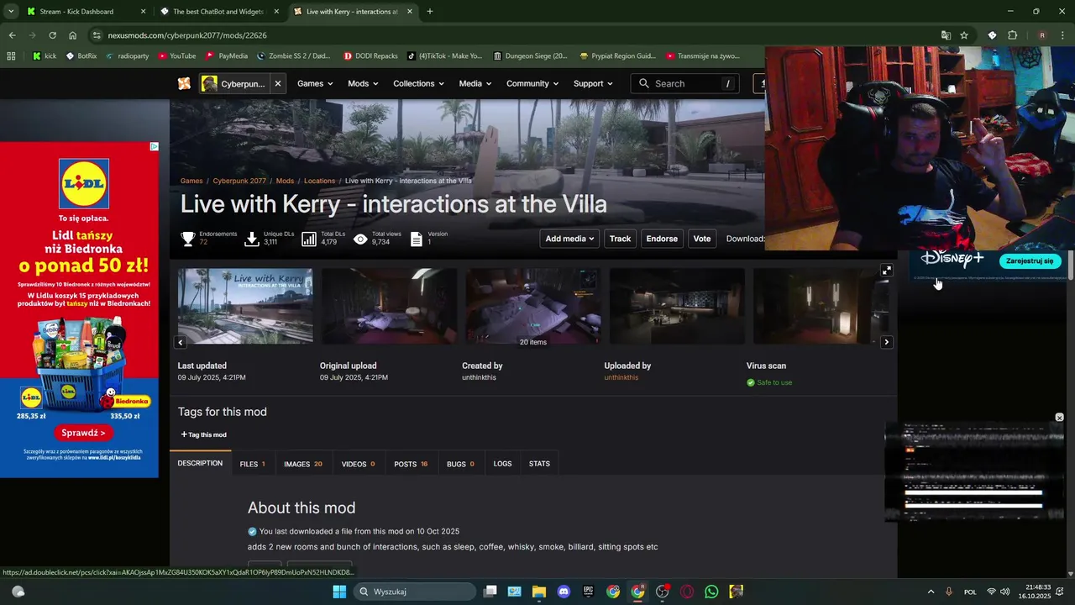
Task: Open the Support dropdown menu
Action: click(593, 83)
